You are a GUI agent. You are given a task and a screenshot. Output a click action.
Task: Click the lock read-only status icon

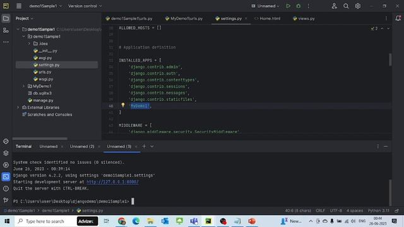397,211
